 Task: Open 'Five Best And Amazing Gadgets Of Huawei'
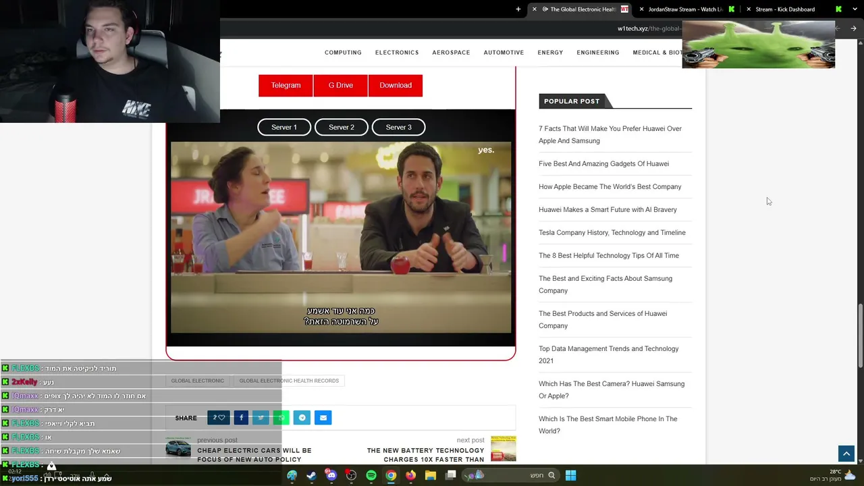(603, 163)
